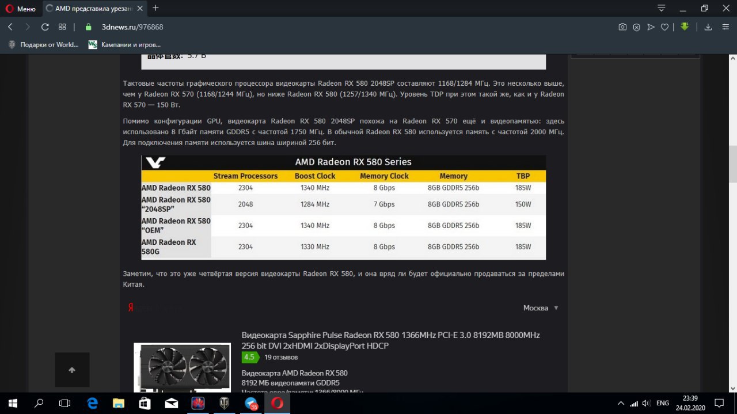
Task: Click the 1284 MHz cell in the table
Action: pos(315,204)
